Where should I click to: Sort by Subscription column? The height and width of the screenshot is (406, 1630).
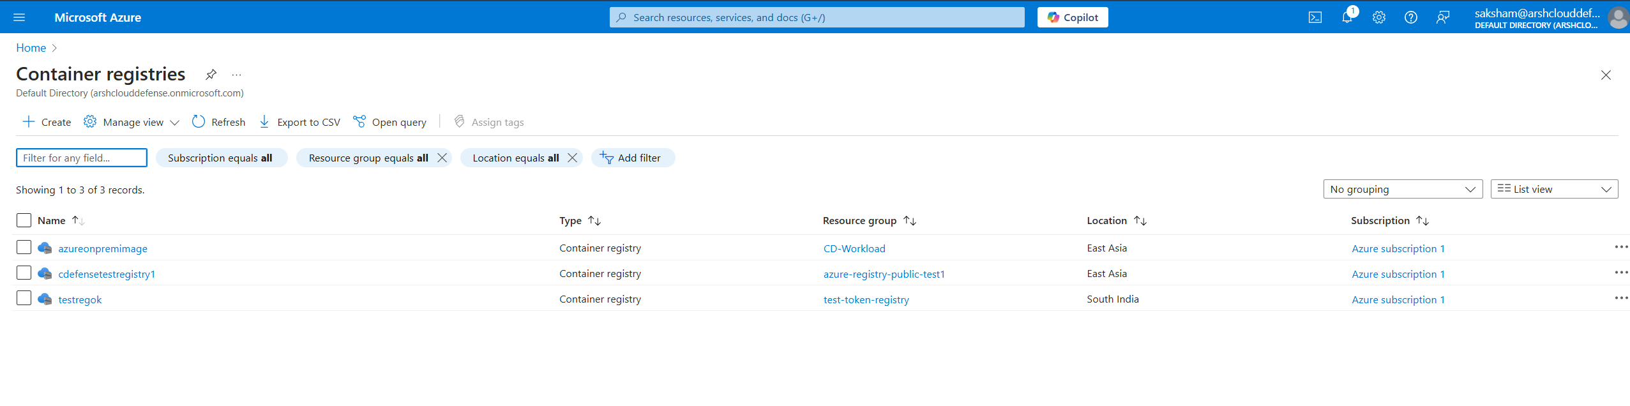(x=1390, y=220)
